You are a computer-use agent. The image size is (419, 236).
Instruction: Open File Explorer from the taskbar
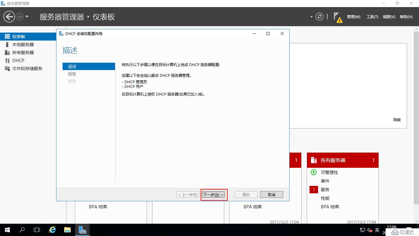click(67, 230)
